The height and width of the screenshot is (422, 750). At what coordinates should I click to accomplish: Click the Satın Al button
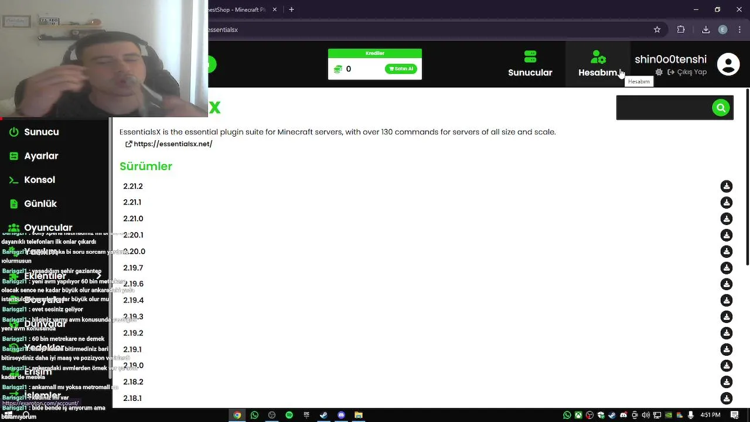(x=401, y=69)
